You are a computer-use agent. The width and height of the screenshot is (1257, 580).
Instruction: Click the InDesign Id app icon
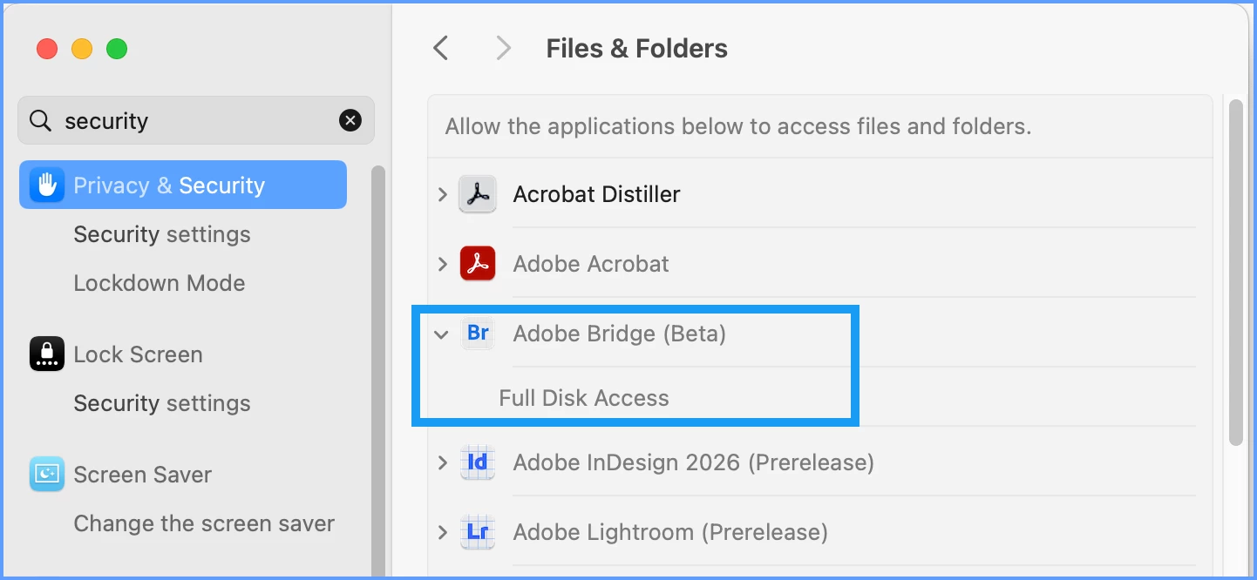(478, 462)
